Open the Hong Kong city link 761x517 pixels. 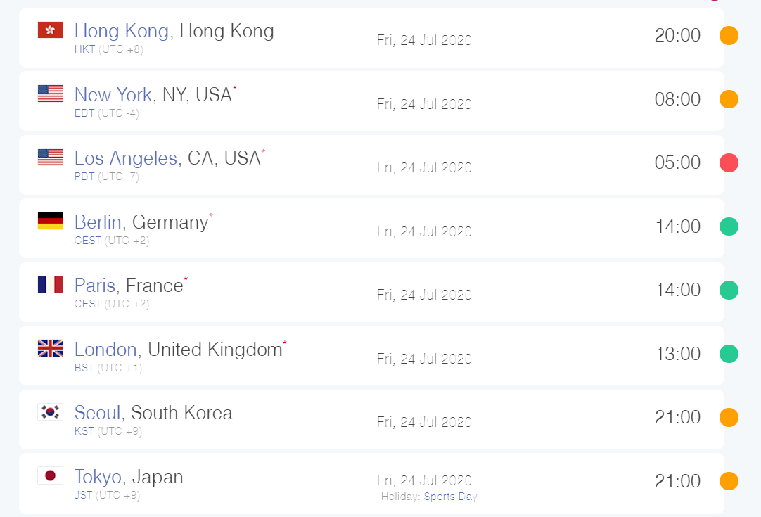point(121,31)
